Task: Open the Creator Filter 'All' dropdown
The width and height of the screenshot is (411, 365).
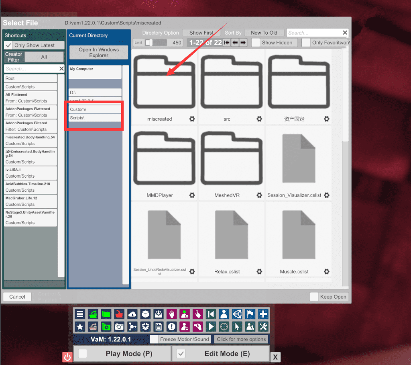Action: 44,57
